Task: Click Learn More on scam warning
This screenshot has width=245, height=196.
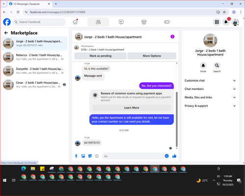Action: (131, 108)
